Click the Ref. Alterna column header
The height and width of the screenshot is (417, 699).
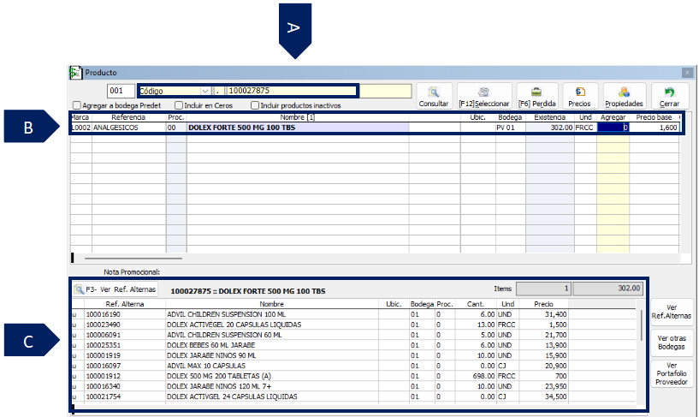[125, 304]
